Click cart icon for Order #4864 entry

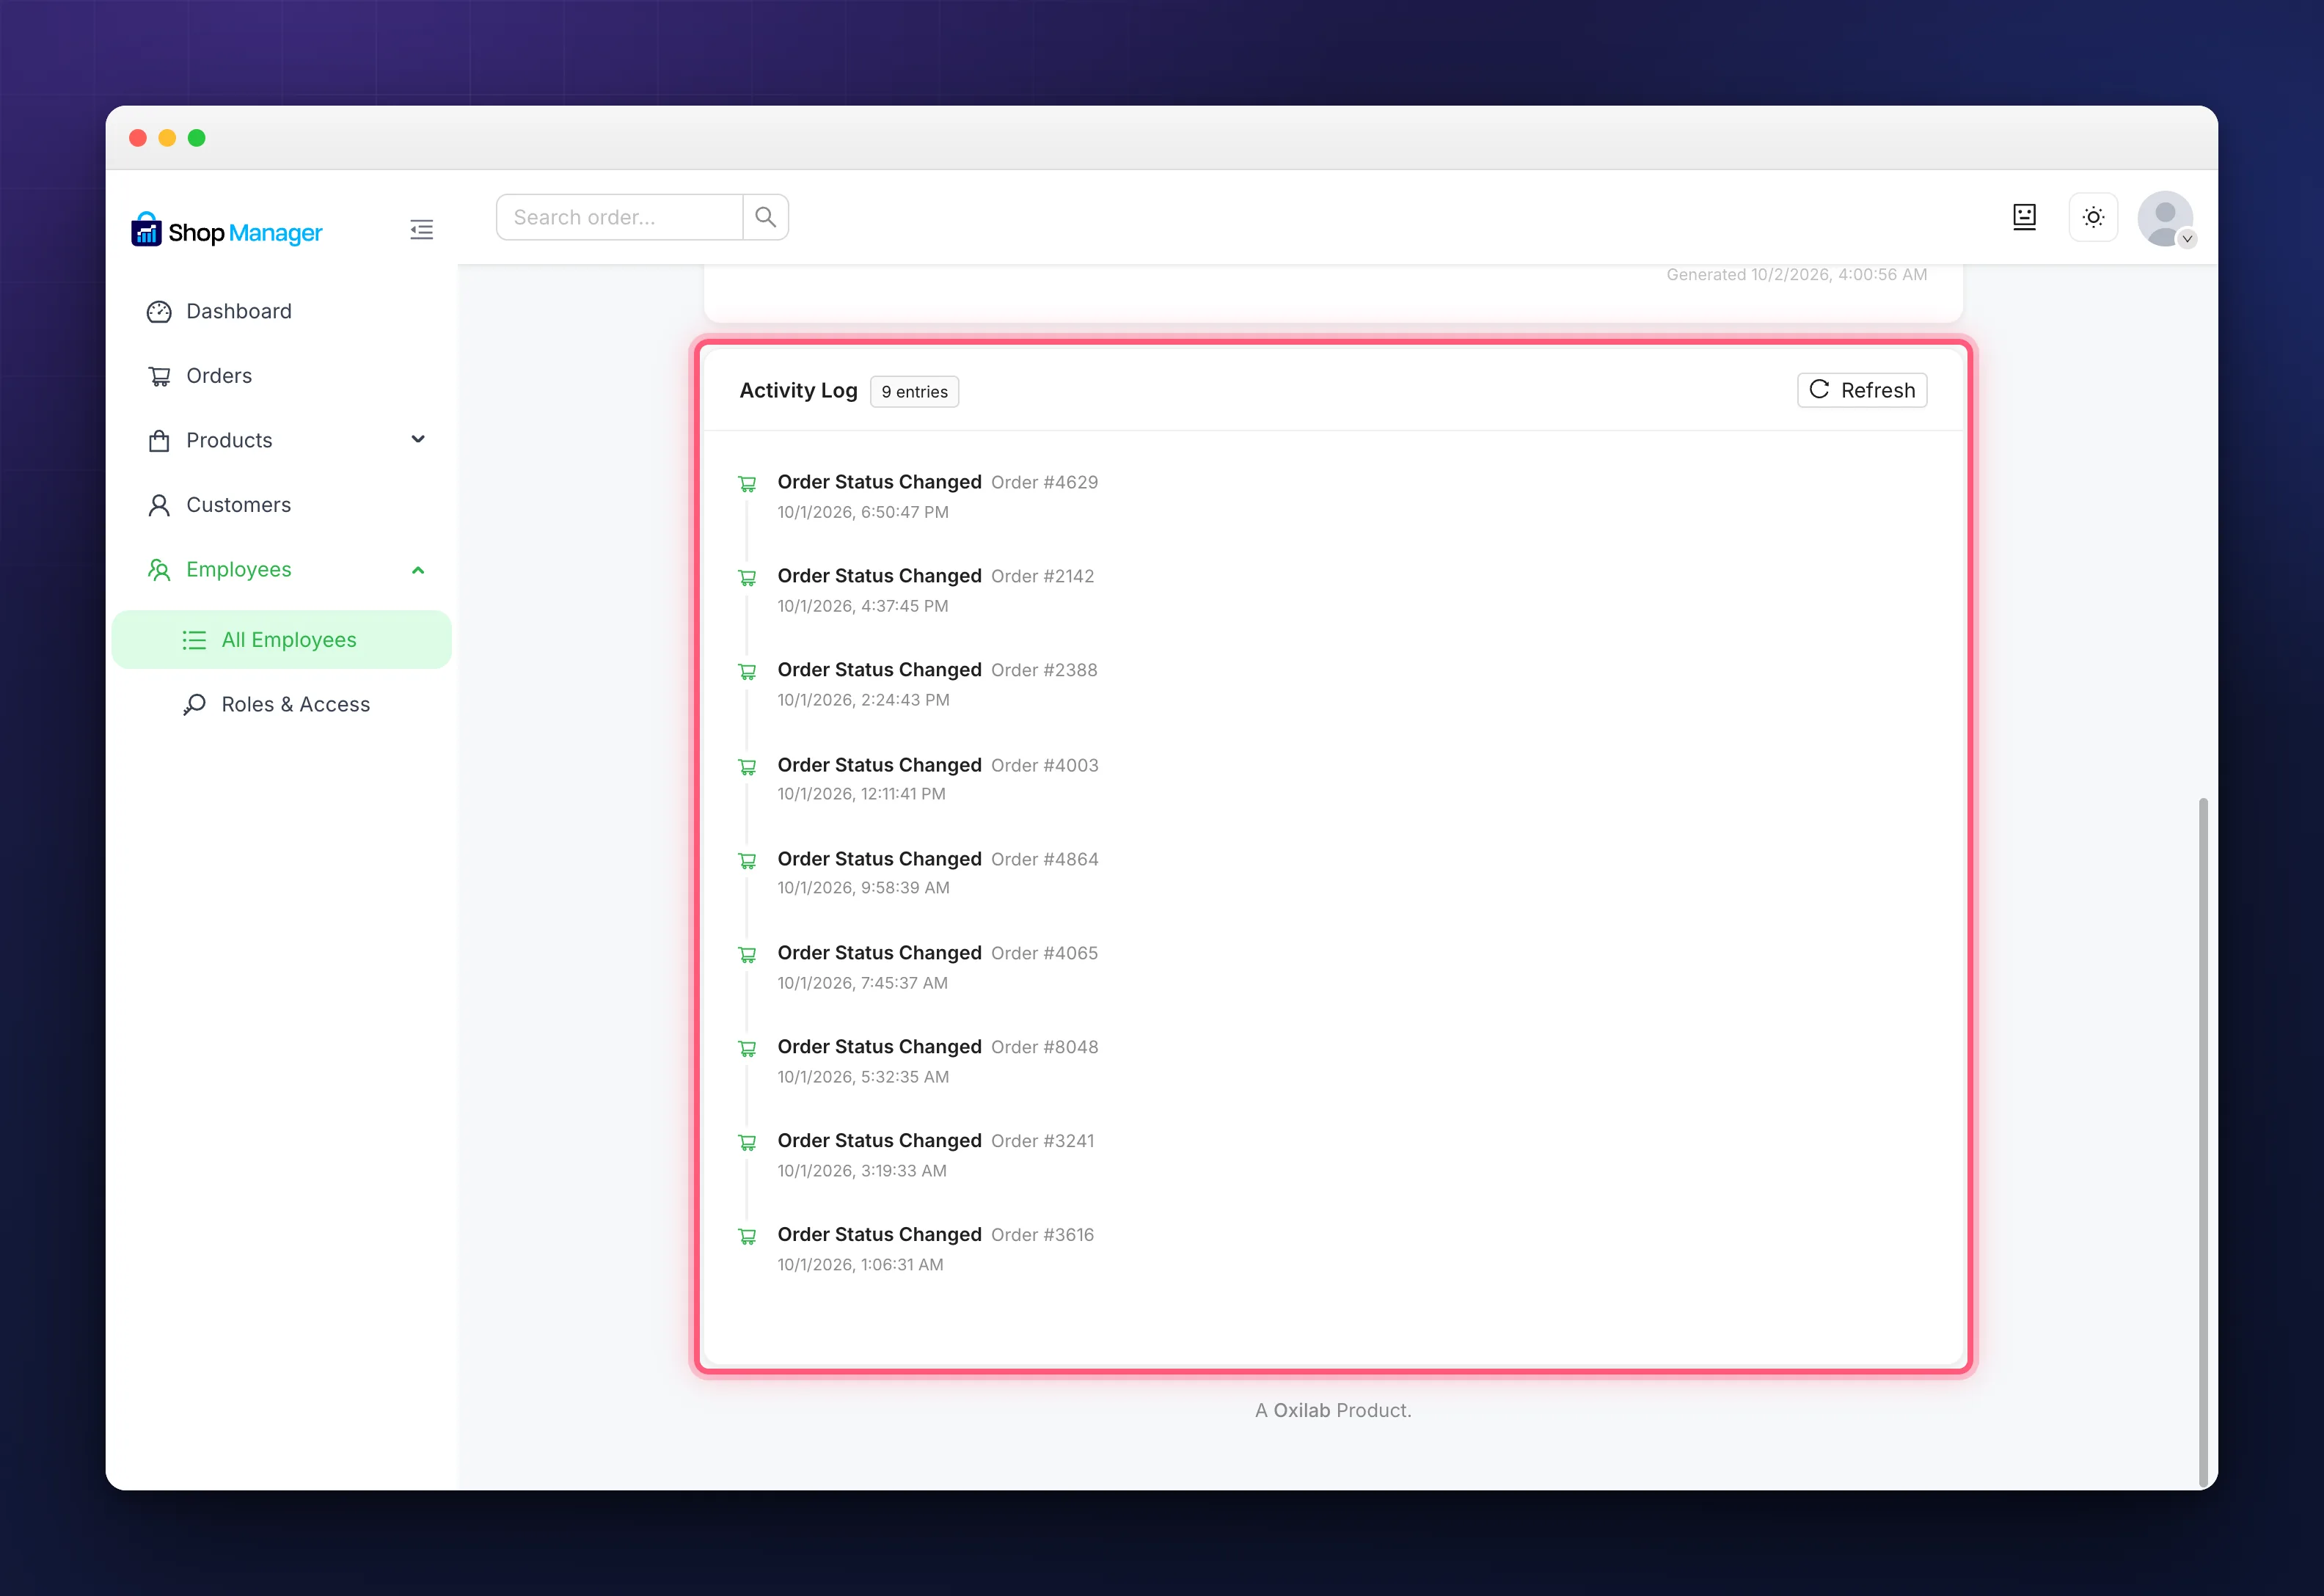tap(747, 861)
